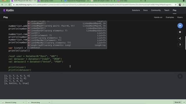Open a new browser tab

point(145,1)
